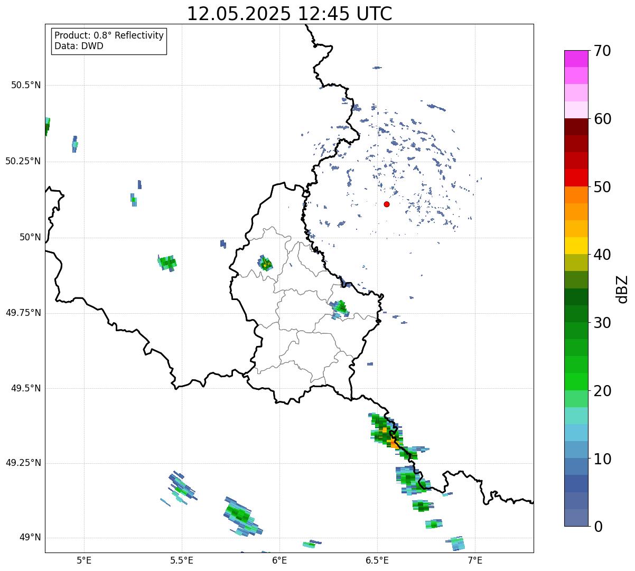Click the '50.5°N' latitude label
Viewport: 635px width, 571px height.
click(26, 85)
